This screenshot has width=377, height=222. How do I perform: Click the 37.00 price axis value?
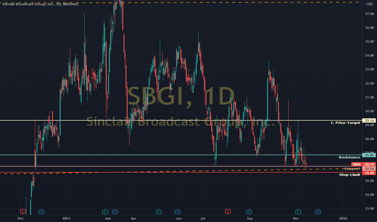[369, 14]
